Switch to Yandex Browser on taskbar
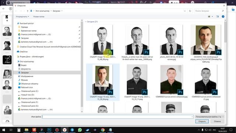 [x=65, y=130]
